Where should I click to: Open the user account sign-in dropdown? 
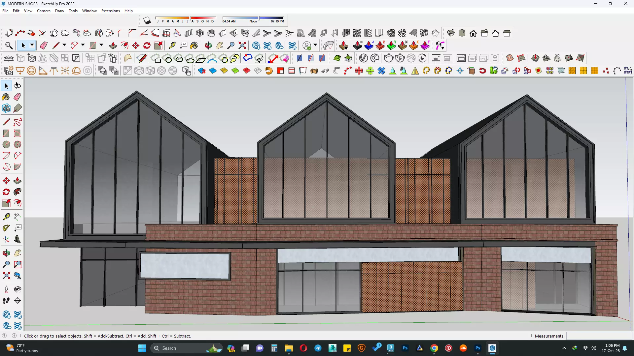pos(315,45)
